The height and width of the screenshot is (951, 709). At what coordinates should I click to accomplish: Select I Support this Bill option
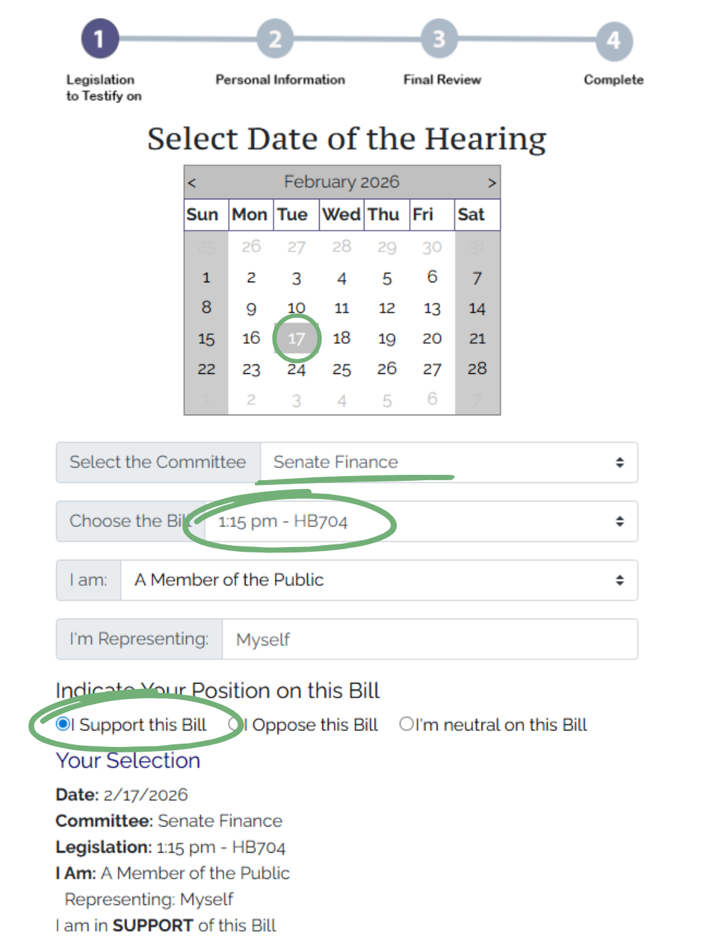(64, 724)
